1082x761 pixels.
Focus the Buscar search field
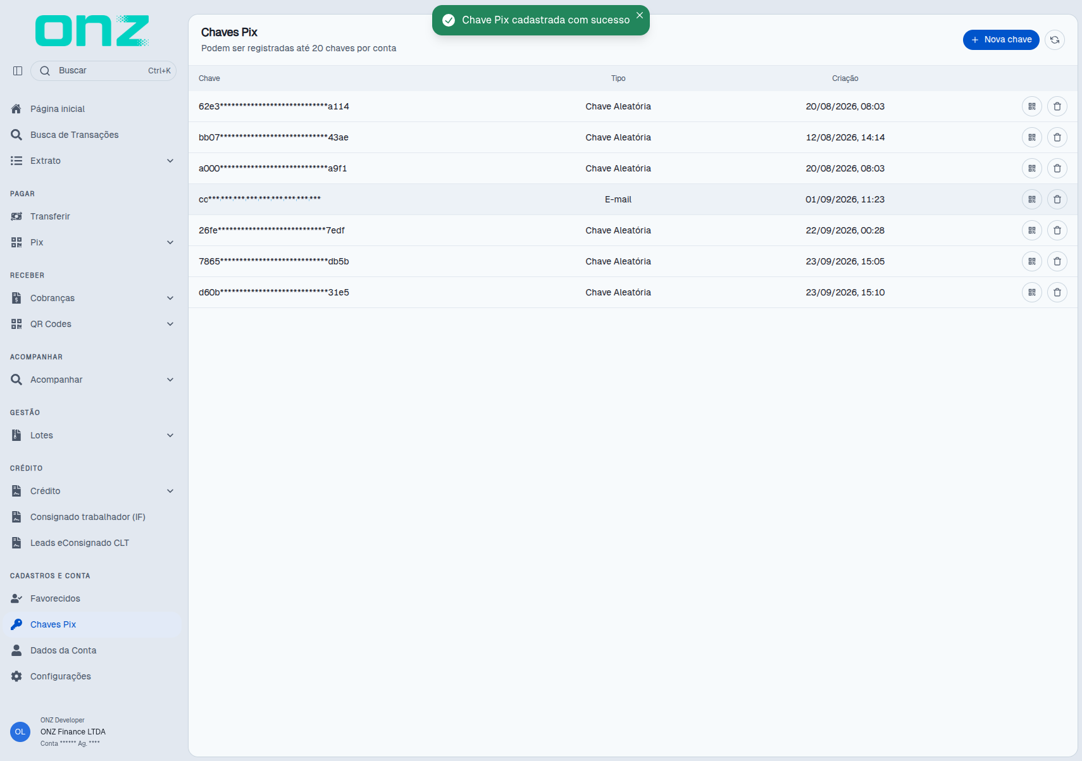[x=104, y=71]
